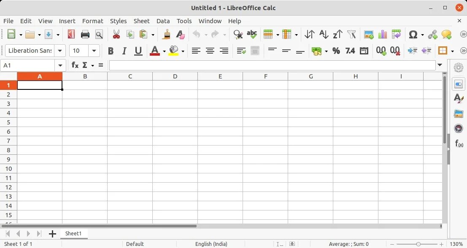Sort descending Z to A
The height and width of the screenshot is (248, 467).
tap(338, 34)
